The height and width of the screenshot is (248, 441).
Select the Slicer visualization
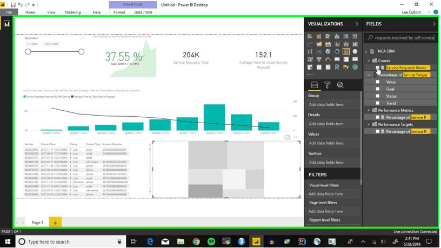[x=310, y=67]
